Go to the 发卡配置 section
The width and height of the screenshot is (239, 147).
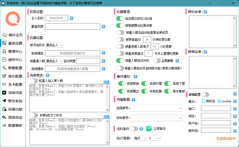pyautogui.click(x=11, y=84)
